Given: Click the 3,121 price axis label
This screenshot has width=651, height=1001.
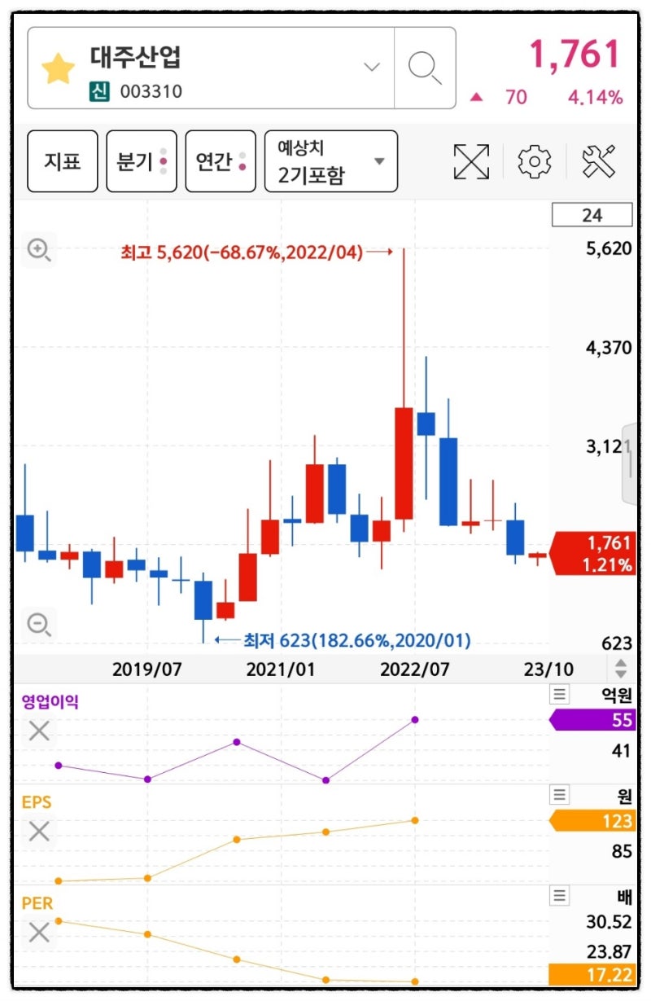Looking at the screenshot, I should [x=609, y=446].
